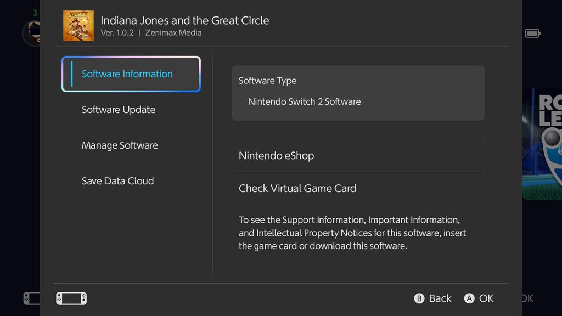Open Nintendo eShop entry

(x=358, y=155)
